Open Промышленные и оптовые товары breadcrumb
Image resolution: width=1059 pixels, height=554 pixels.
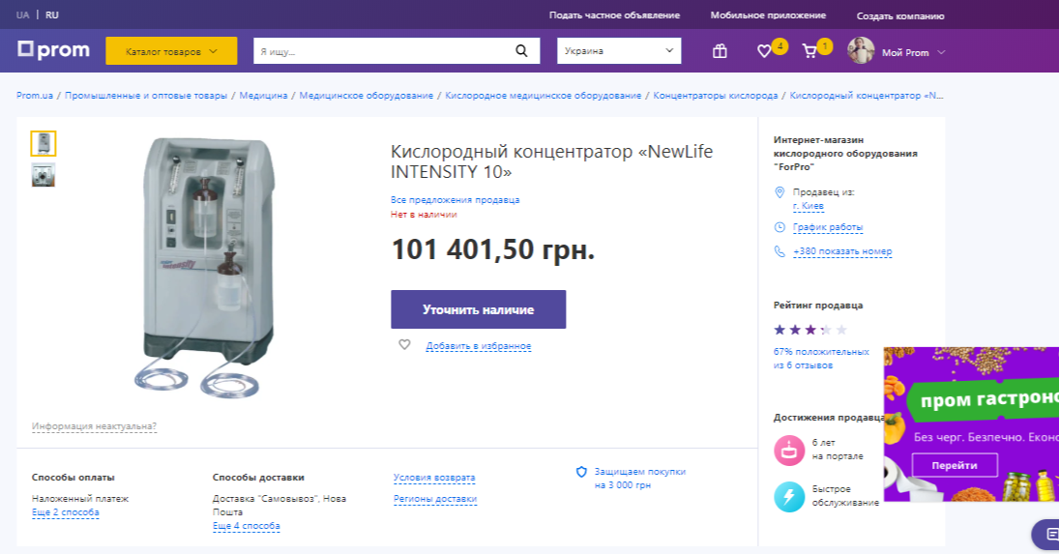(146, 95)
